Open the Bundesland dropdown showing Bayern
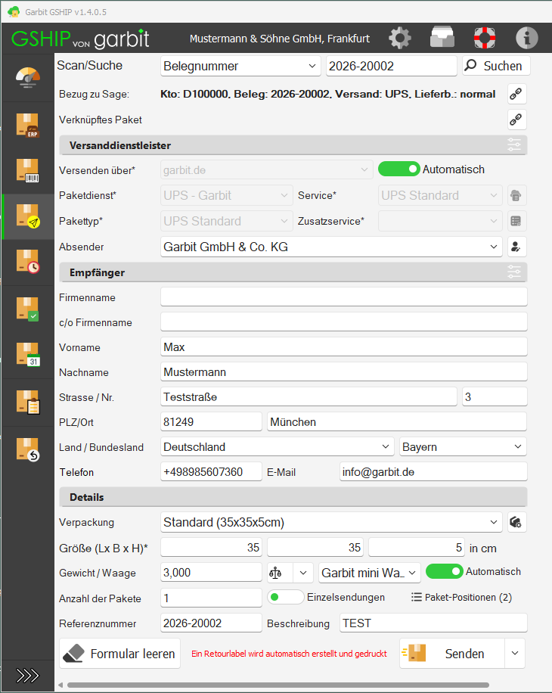Viewport: 552px width, 693px height. [x=464, y=447]
